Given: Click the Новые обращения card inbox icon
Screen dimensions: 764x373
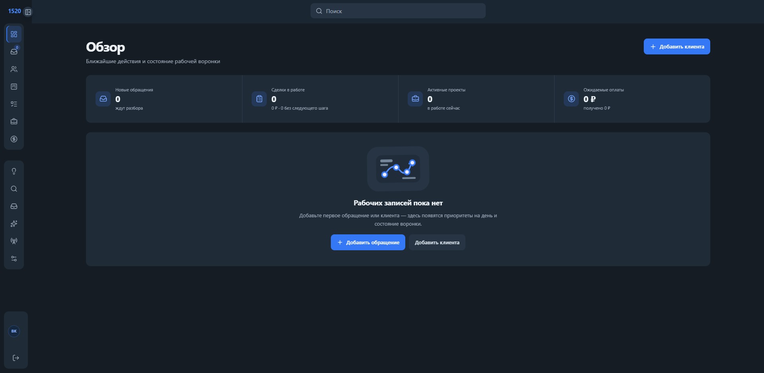Looking at the screenshot, I should click(103, 99).
